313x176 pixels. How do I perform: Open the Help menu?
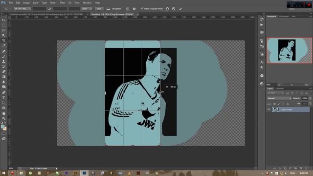pos(97,3)
